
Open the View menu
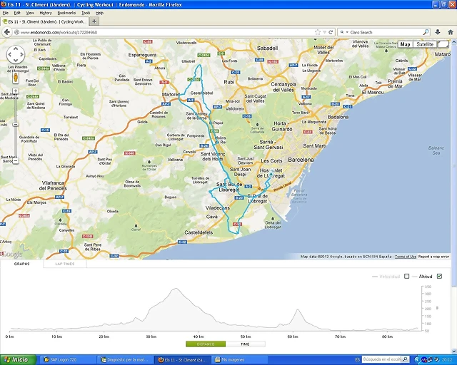tap(30, 13)
